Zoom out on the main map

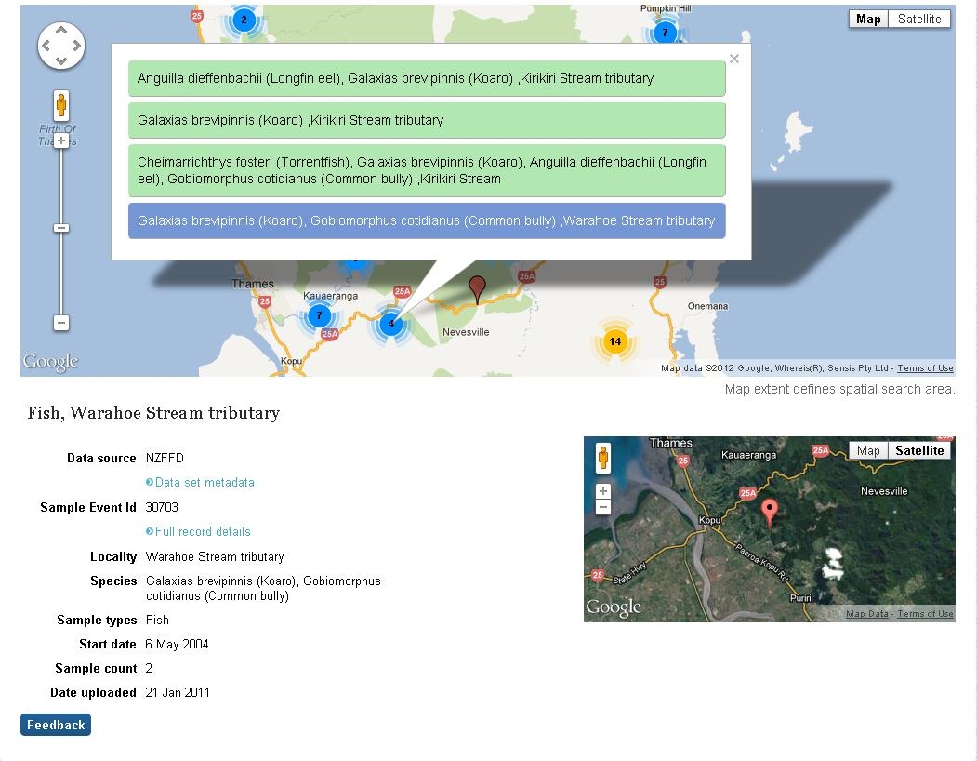[61, 323]
